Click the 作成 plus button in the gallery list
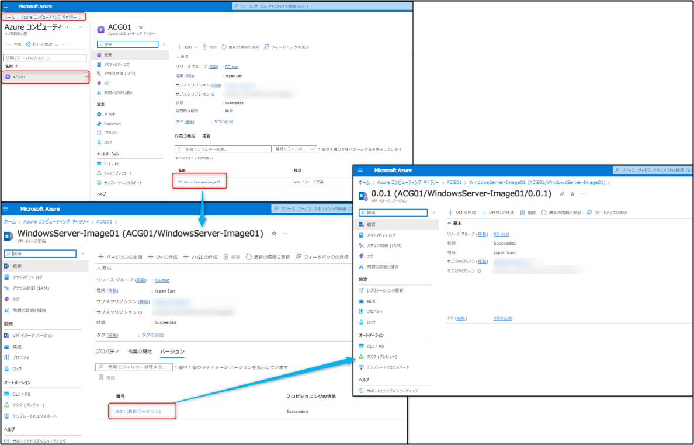 (13, 44)
